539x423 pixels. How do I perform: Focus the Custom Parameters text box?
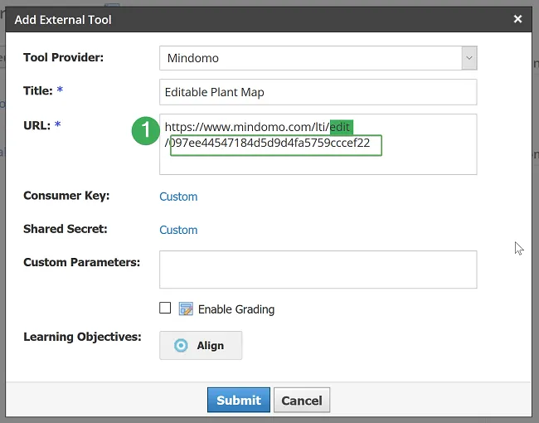tap(318, 270)
